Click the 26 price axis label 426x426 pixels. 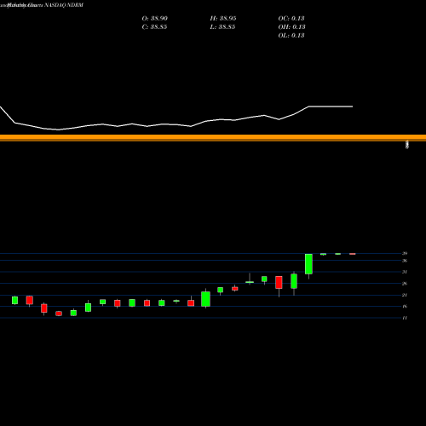pos(405,284)
